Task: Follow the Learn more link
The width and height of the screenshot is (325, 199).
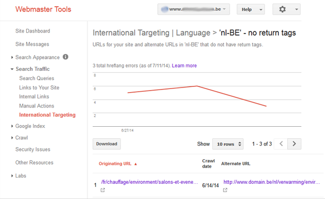Action: tap(185, 65)
